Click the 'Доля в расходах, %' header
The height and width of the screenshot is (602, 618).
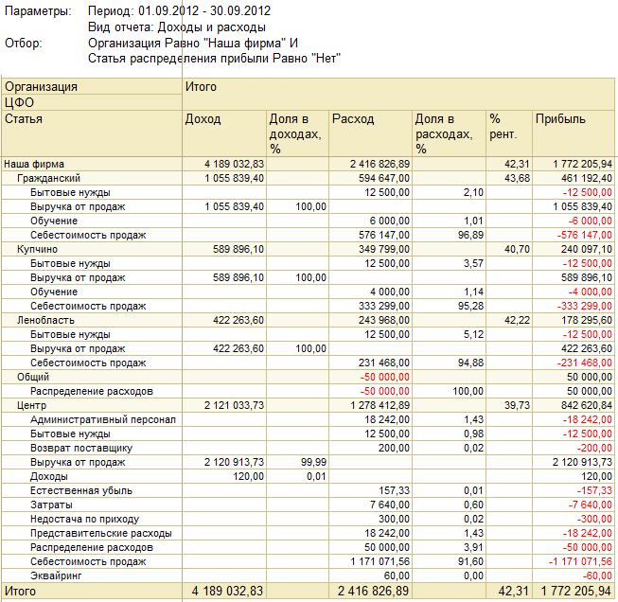point(449,133)
